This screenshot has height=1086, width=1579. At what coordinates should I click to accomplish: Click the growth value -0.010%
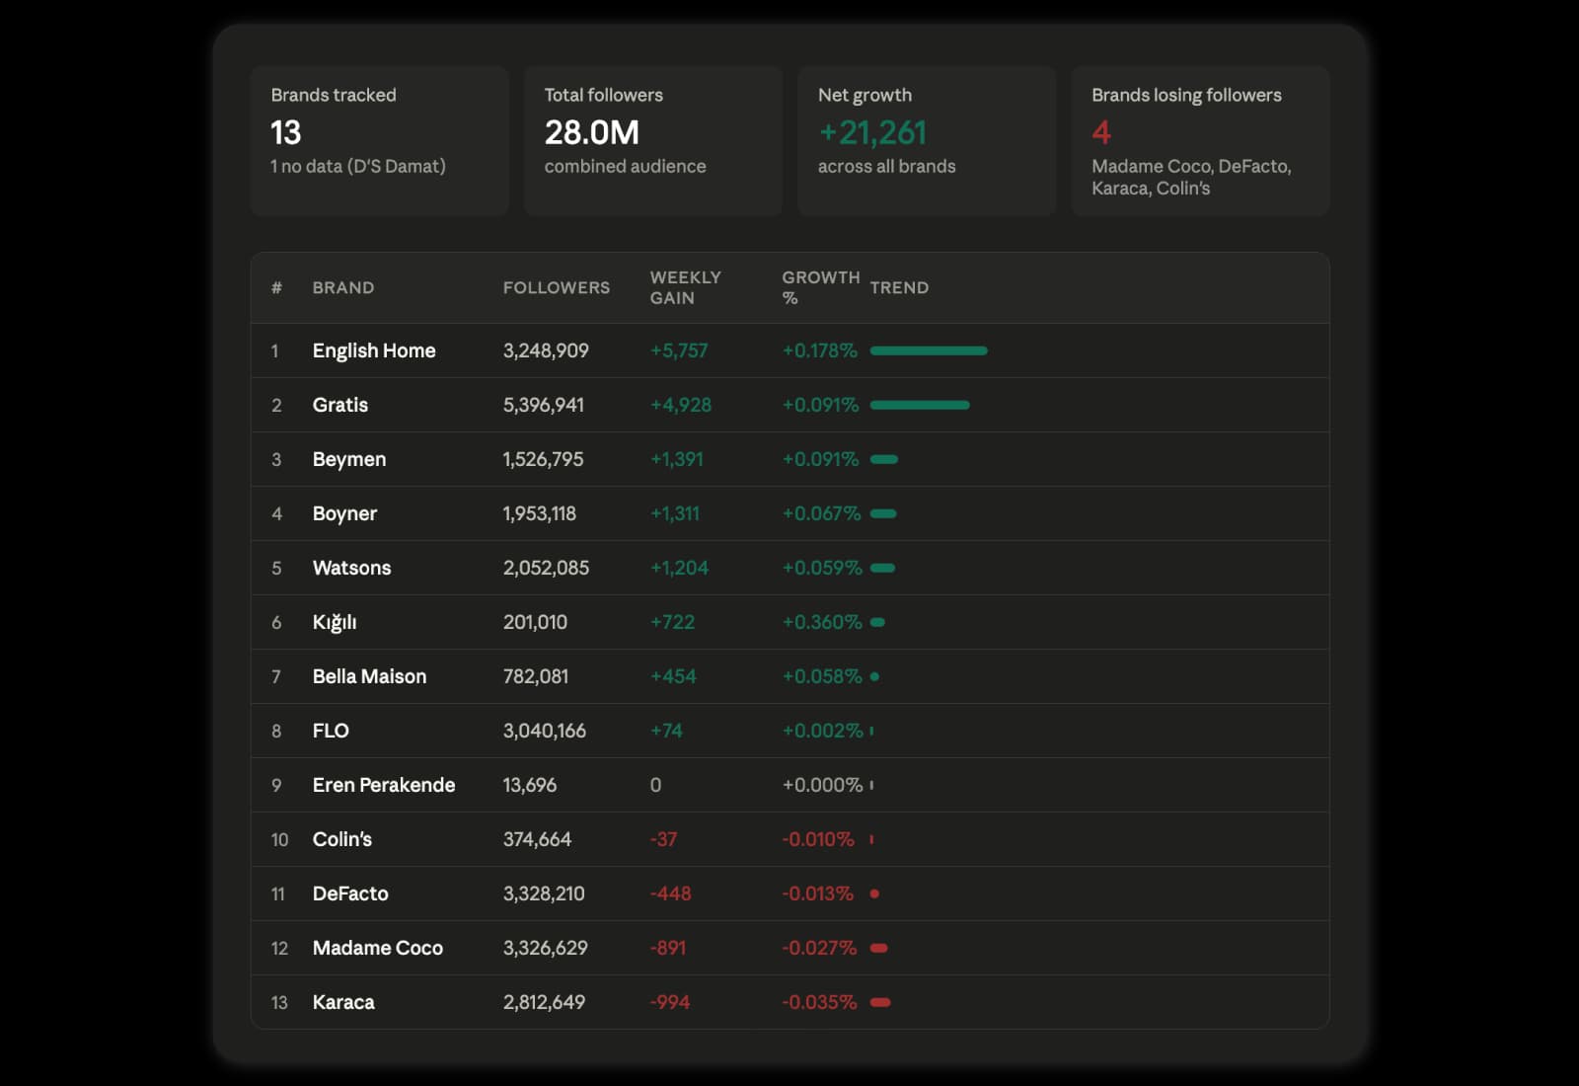coord(818,839)
